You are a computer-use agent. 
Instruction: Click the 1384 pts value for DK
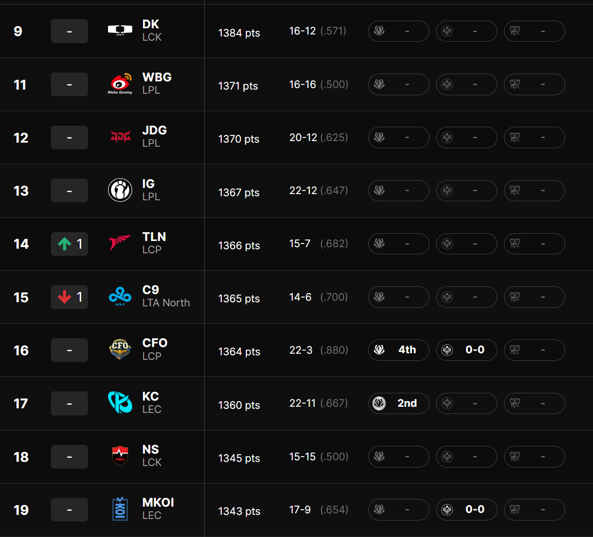point(239,33)
